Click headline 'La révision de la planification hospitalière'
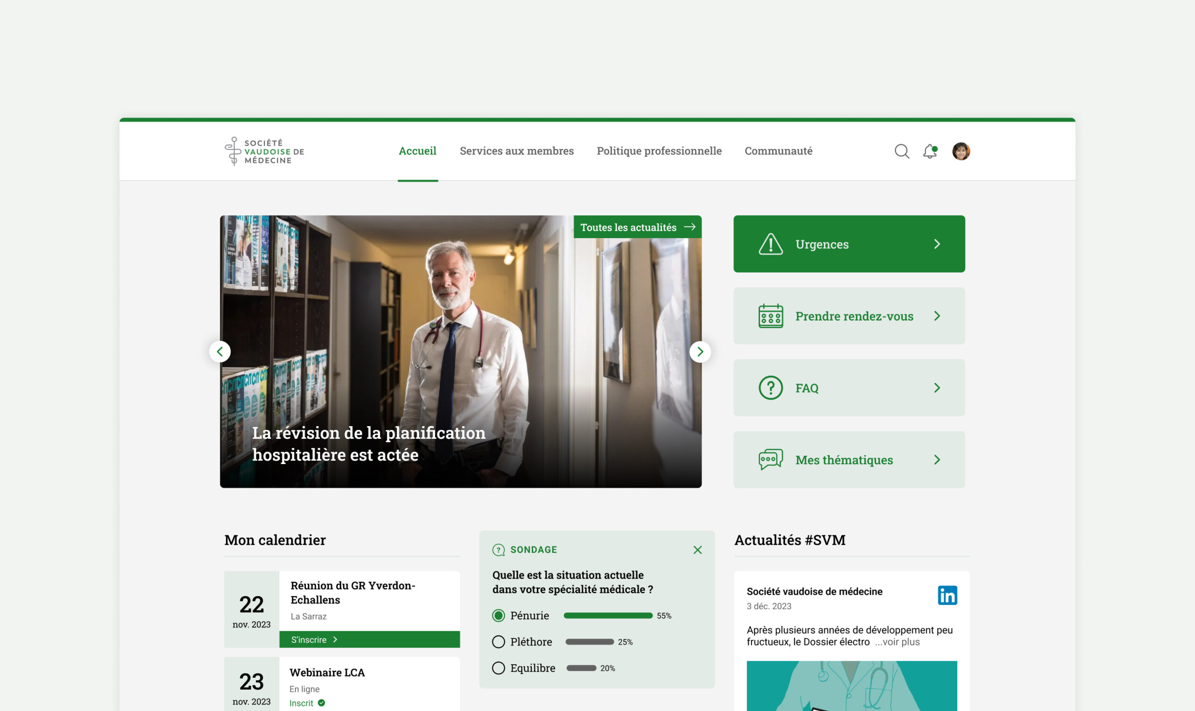 coord(368,443)
